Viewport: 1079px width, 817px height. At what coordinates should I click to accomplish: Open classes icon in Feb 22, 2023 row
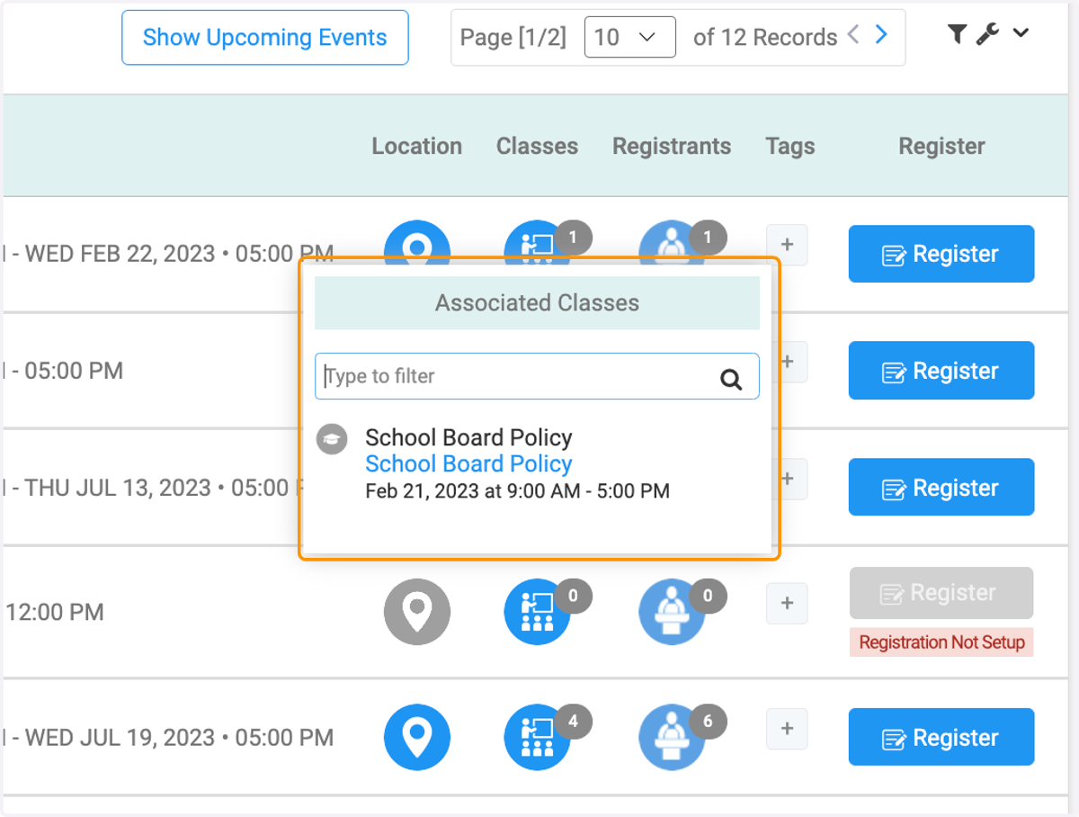point(538,241)
